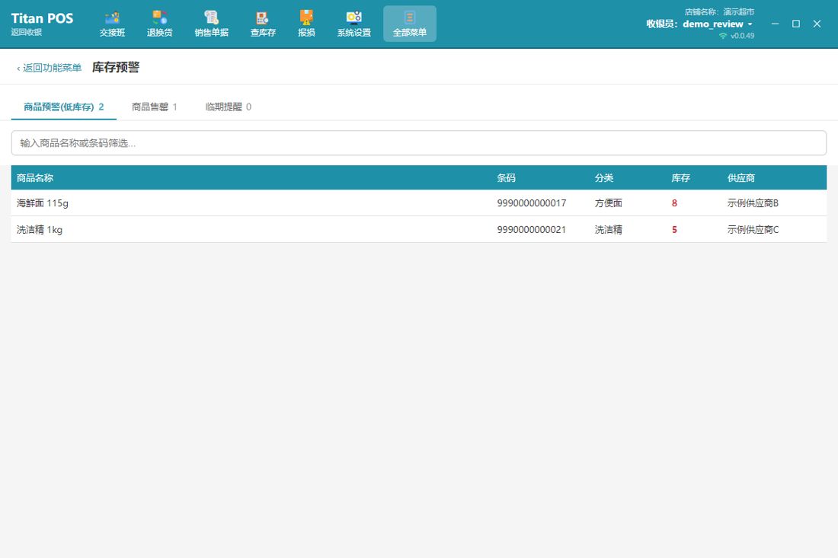Image resolution: width=838 pixels, height=558 pixels.
Task: Select the 海鲜面 115g product name
Action: point(42,203)
